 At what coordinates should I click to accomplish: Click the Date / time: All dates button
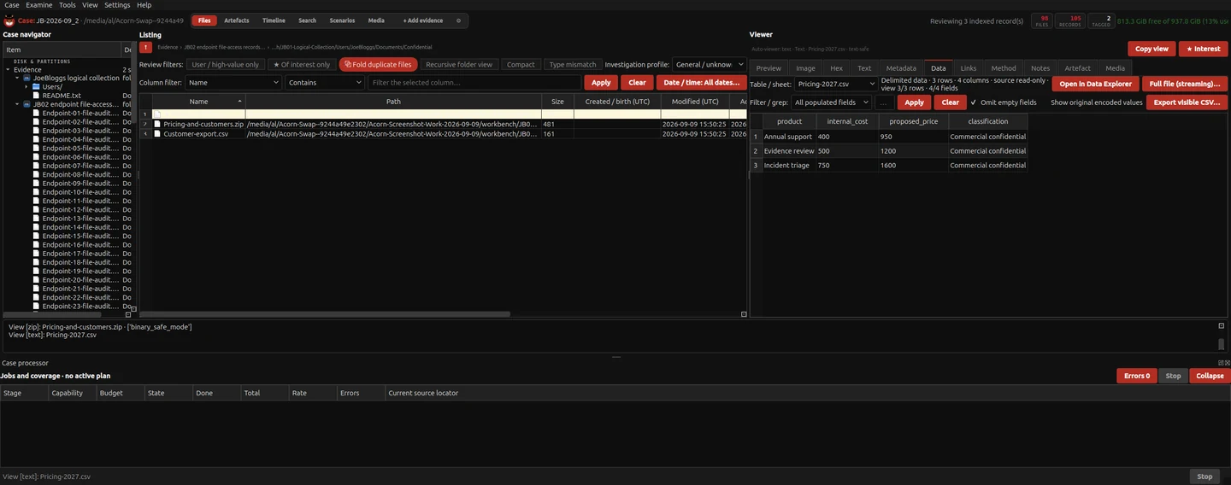(x=701, y=83)
